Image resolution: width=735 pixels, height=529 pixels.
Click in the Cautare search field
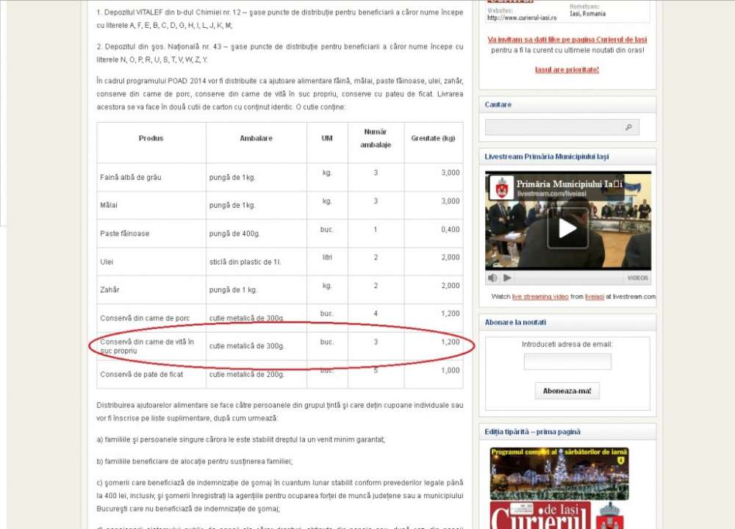(562, 127)
